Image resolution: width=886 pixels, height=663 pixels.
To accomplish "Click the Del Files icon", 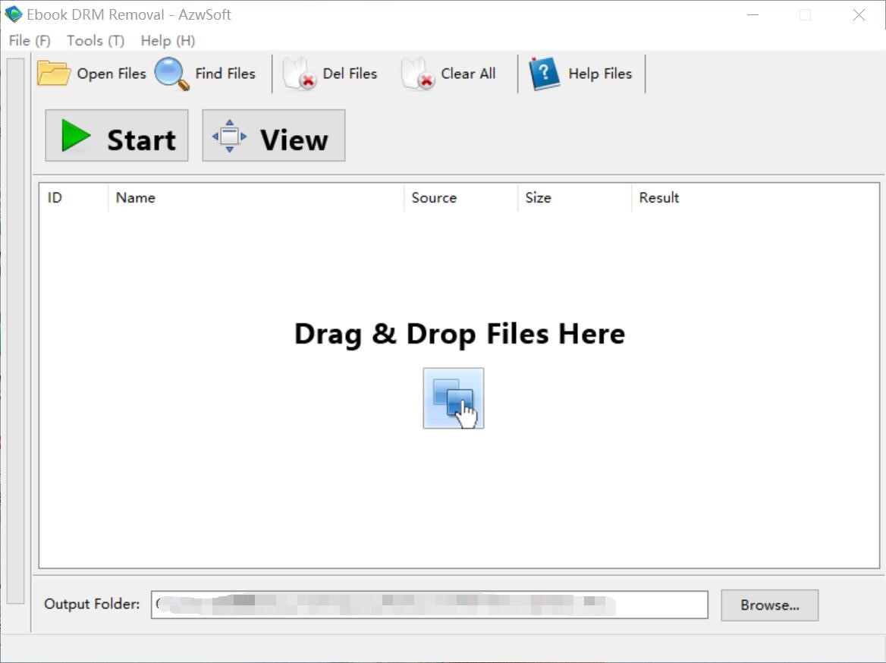I will (x=300, y=74).
